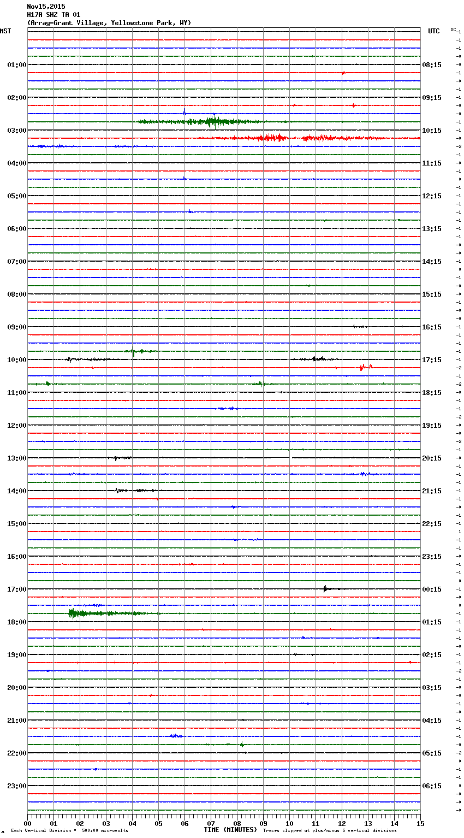Click the Array-Grant Village, Yellowstone Park location text
The image size is (464, 838).
tap(109, 23)
